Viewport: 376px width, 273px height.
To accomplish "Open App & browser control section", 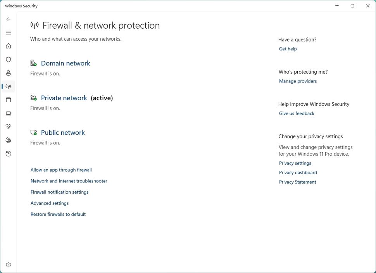I will [x=8, y=100].
